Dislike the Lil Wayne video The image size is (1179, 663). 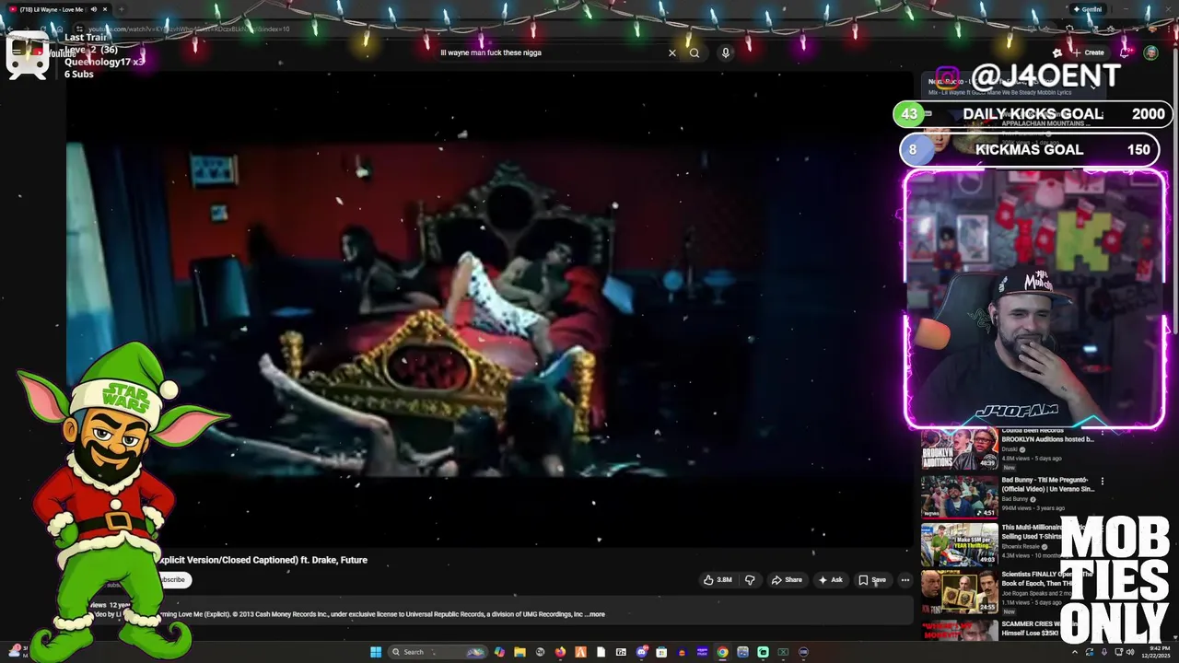(x=750, y=580)
